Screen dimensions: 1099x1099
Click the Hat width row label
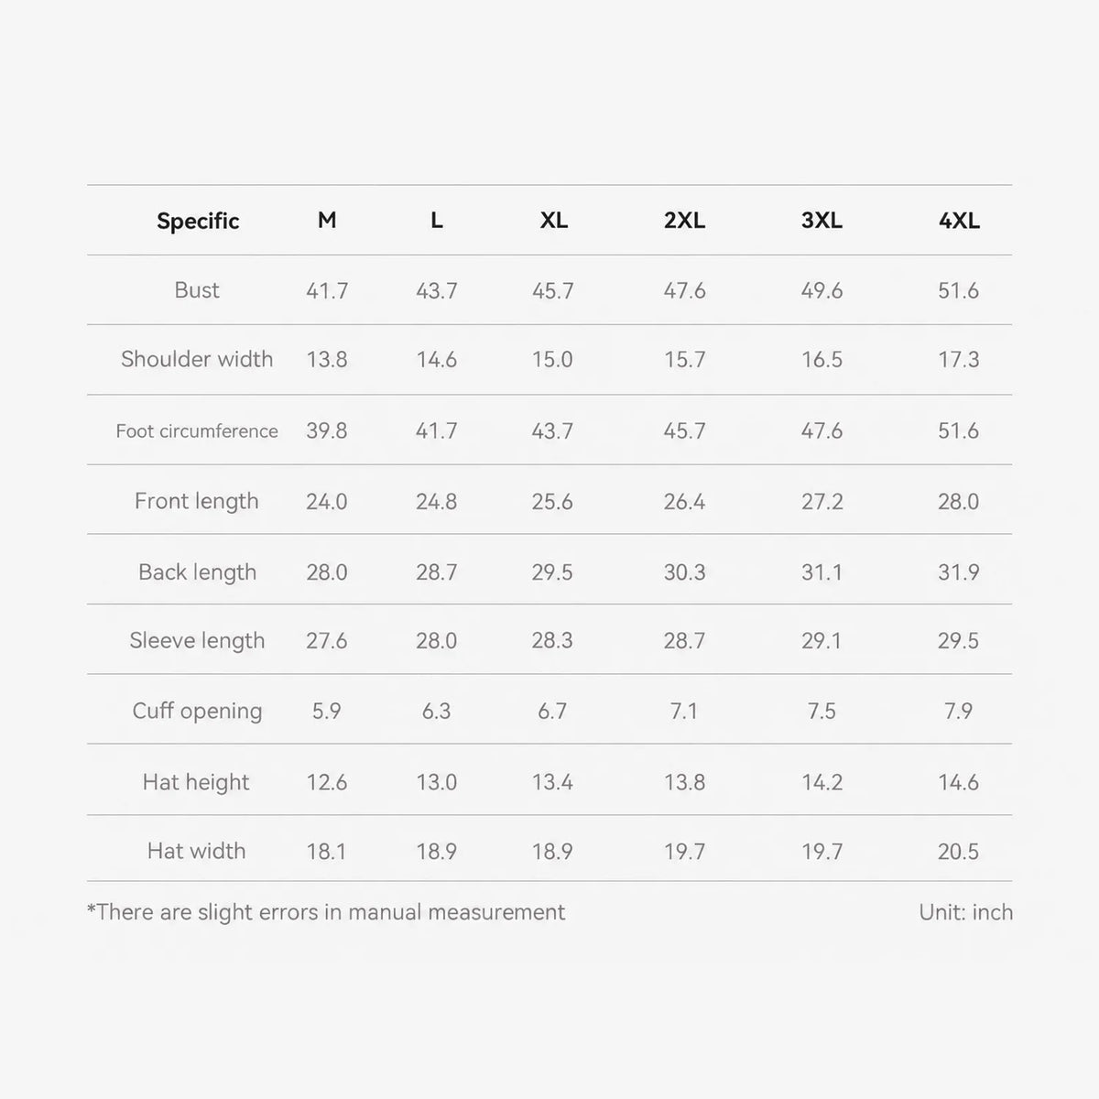click(x=196, y=851)
